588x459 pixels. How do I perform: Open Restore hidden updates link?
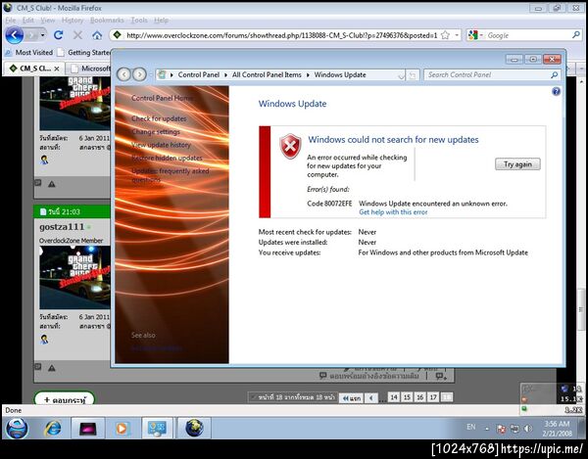(x=167, y=158)
